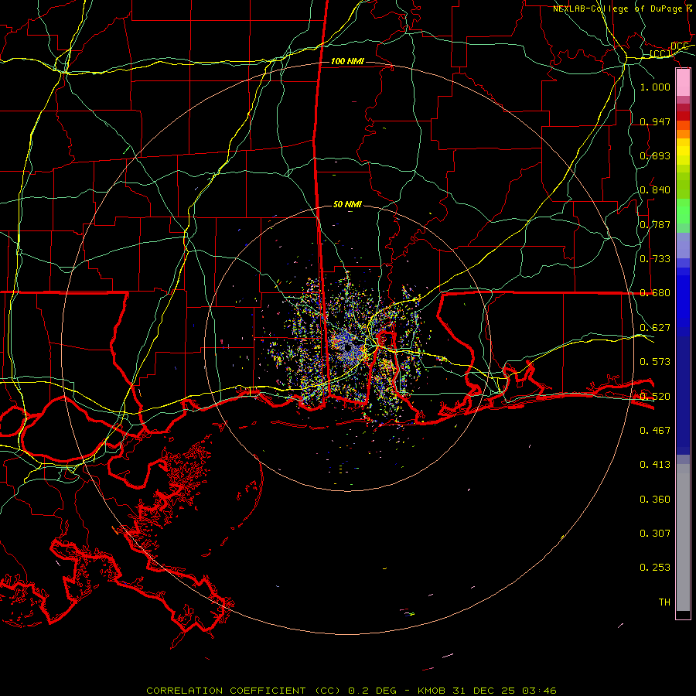The image size is (696, 696).
Task: Click the 1.000 value on the scale
Action: point(655,87)
